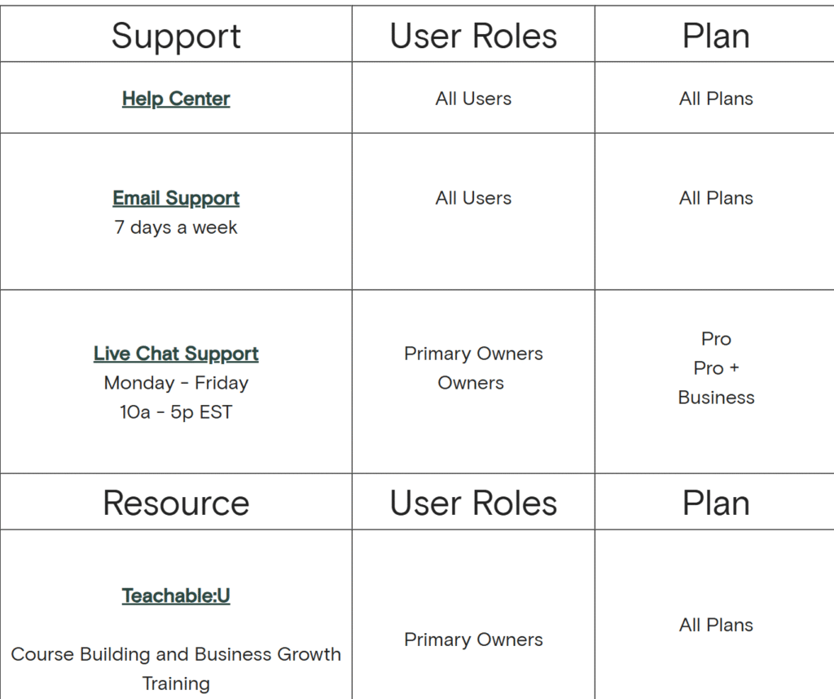
Task: Click All Plans in Help Center row
Action: pos(716,99)
